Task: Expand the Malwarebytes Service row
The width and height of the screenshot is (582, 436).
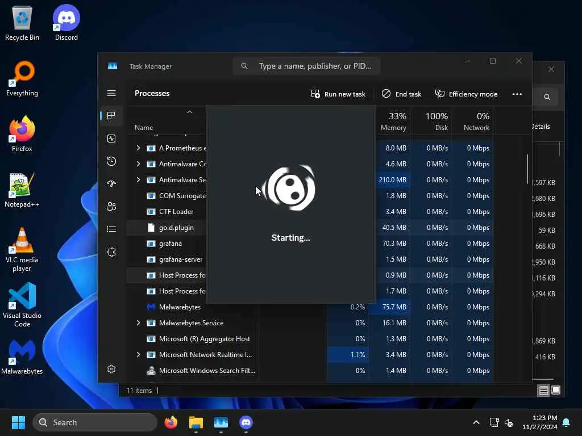Action: click(139, 323)
